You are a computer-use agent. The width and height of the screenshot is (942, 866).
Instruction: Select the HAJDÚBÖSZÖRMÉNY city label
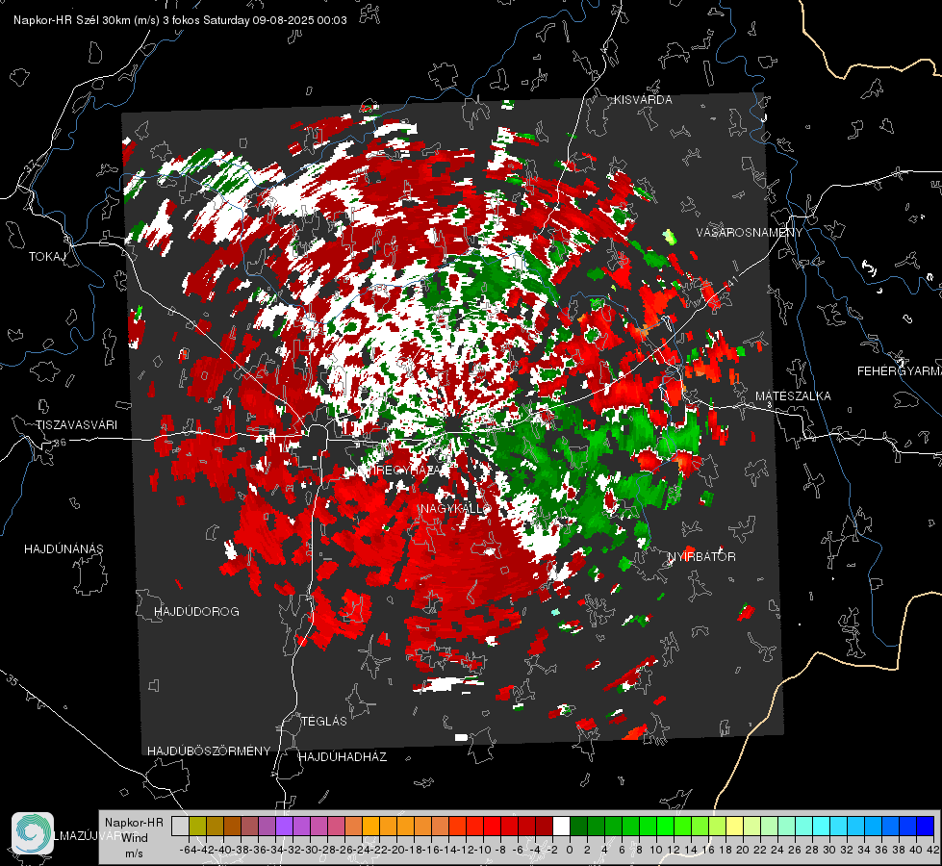209,751
